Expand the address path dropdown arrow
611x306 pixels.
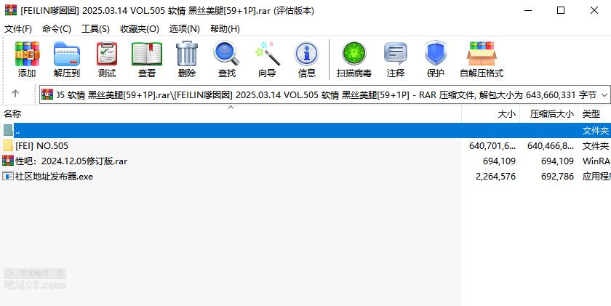pyautogui.click(x=604, y=94)
